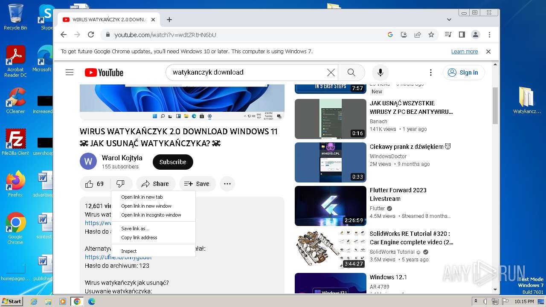Launch Internet Explorer from taskbar

coord(34,301)
